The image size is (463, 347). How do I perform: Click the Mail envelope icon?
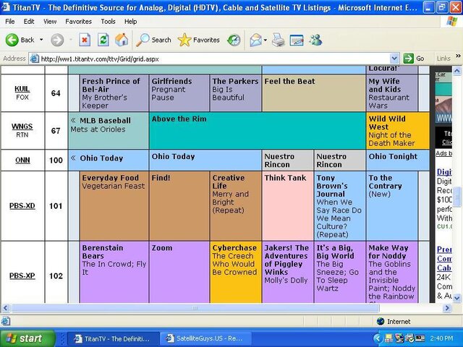tap(255, 40)
